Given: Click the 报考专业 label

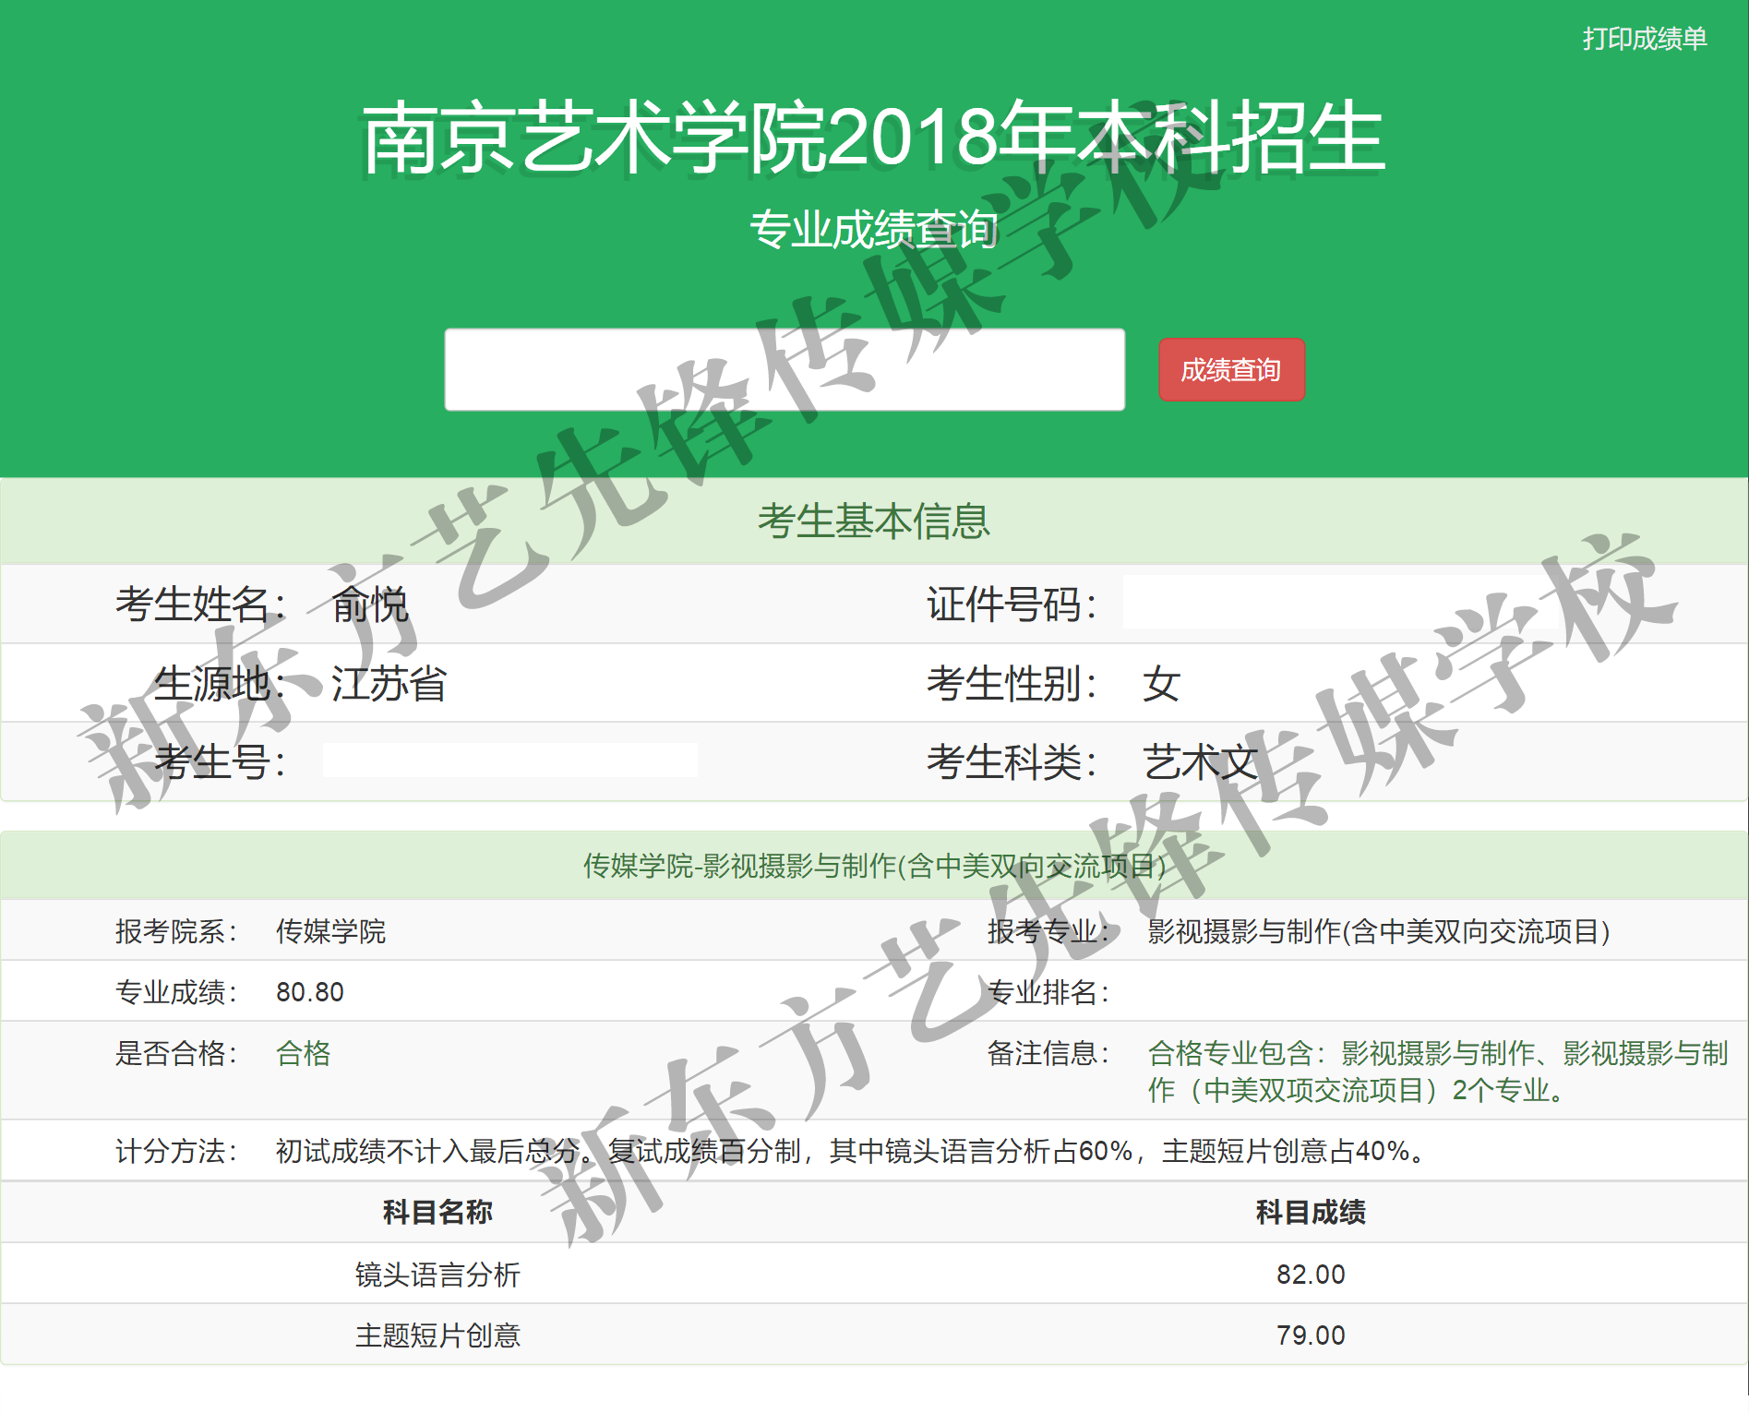Looking at the screenshot, I should tap(1048, 931).
